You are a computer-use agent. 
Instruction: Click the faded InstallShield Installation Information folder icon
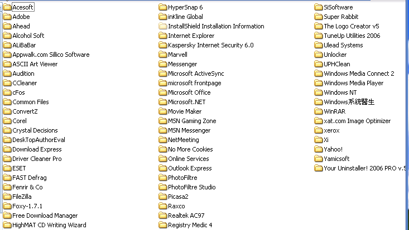(x=163, y=26)
